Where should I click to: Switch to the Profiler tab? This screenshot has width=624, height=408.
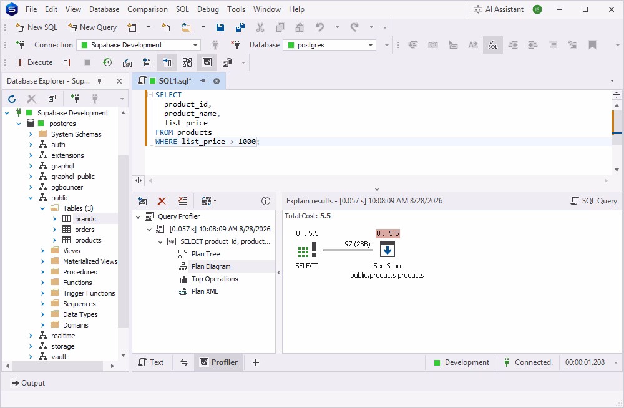click(x=218, y=362)
